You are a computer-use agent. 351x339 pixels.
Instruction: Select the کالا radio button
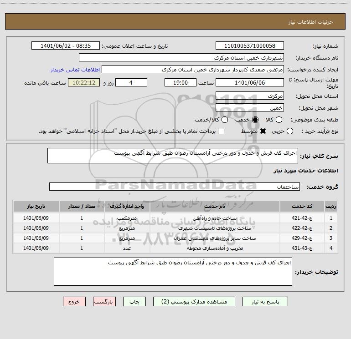pos(279,120)
